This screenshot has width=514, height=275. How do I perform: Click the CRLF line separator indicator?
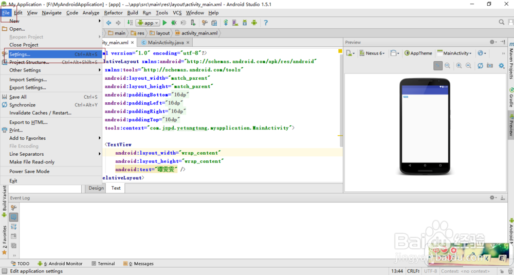(413, 271)
